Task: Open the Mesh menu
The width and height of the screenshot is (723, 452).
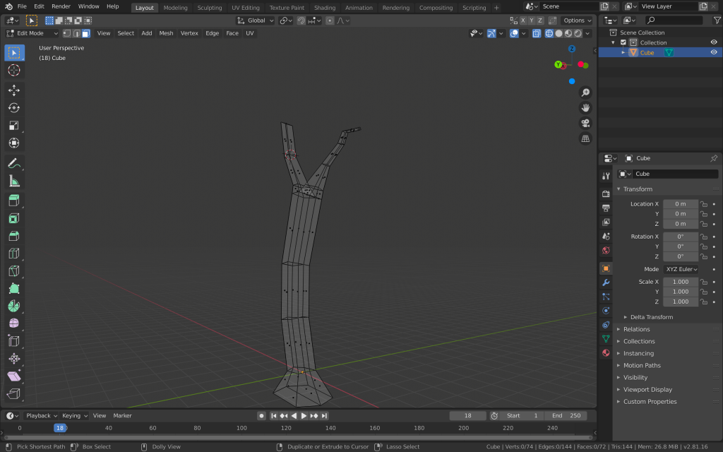Action: tap(166, 33)
